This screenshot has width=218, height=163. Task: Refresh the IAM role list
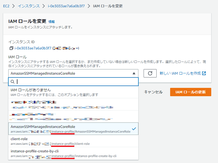(x=150, y=73)
